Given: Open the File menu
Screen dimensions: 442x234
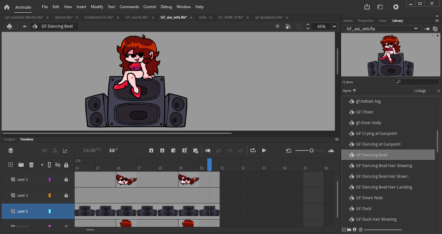Looking at the screenshot, I should [45, 7].
